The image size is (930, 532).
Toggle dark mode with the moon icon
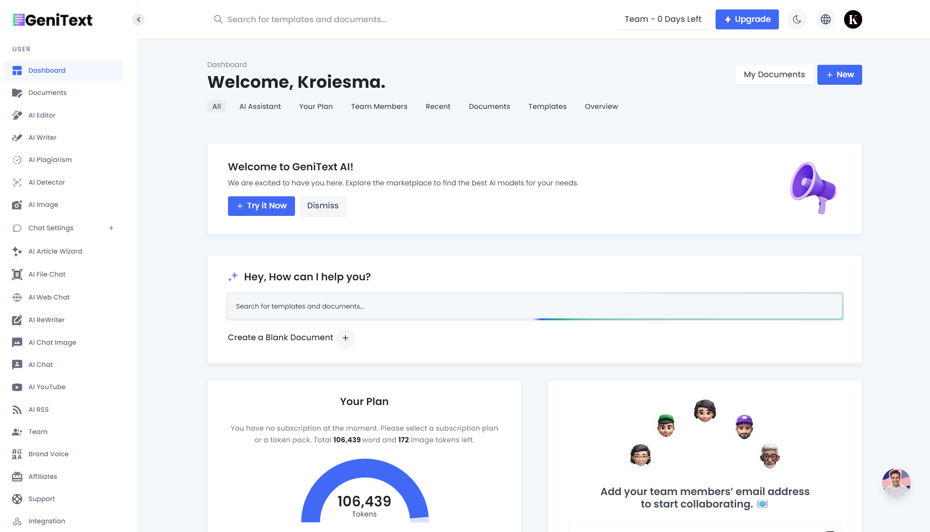pos(797,19)
